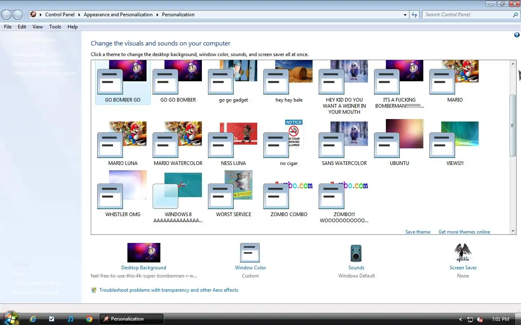
Task: Select the NESS LUNA theme
Action: (233, 143)
